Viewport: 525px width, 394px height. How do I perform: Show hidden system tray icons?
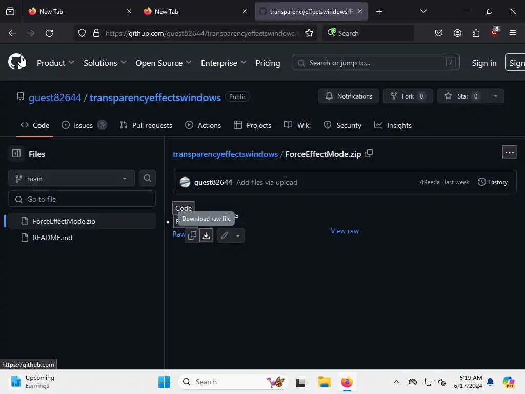click(x=396, y=382)
